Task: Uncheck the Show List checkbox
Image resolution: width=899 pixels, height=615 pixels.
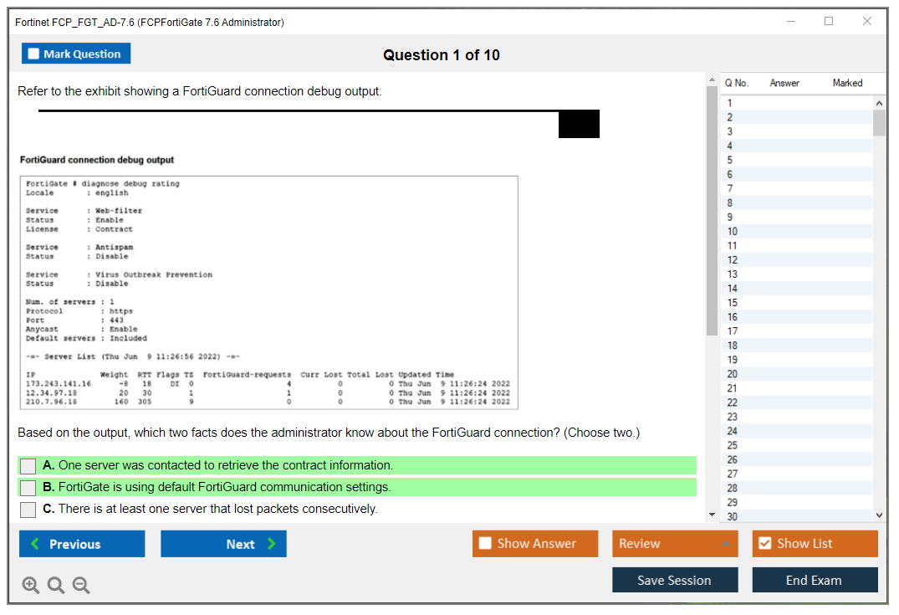Action: coord(764,543)
